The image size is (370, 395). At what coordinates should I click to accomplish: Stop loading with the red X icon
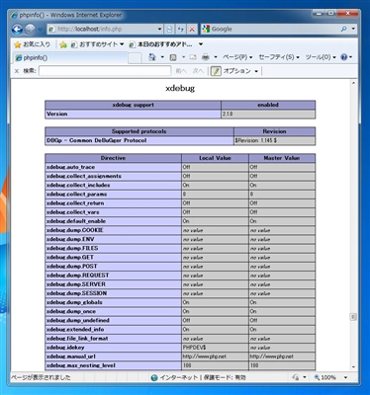[192, 29]
